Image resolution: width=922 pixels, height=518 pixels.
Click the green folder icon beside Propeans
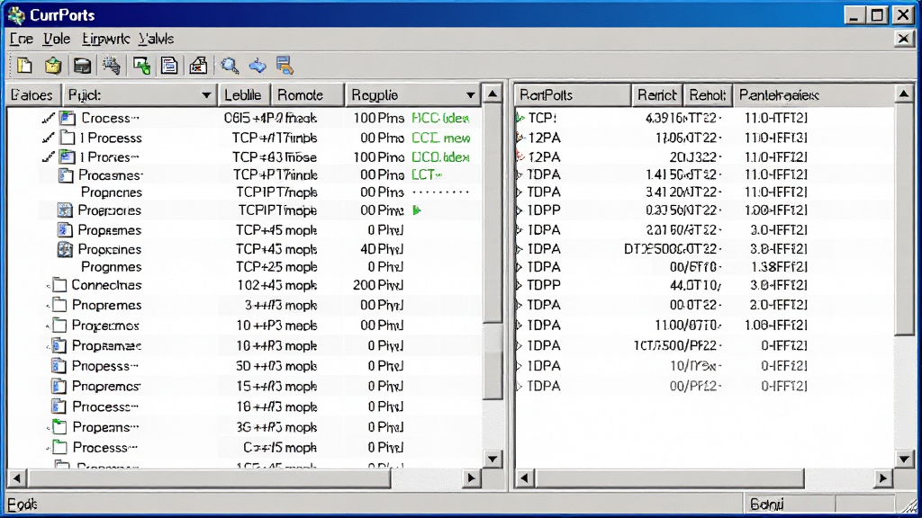point(59,427)
